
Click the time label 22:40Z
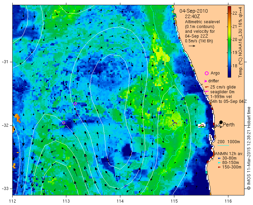(x=192, y=16)
